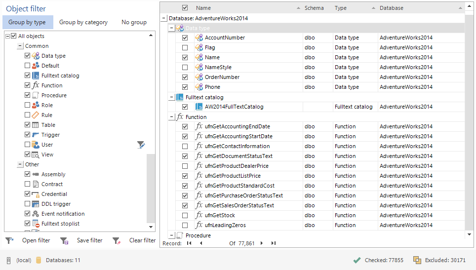Collapse the Data type group in the grid
The height and width of the screenshot is (270, 476).
[x=171, y=28]
